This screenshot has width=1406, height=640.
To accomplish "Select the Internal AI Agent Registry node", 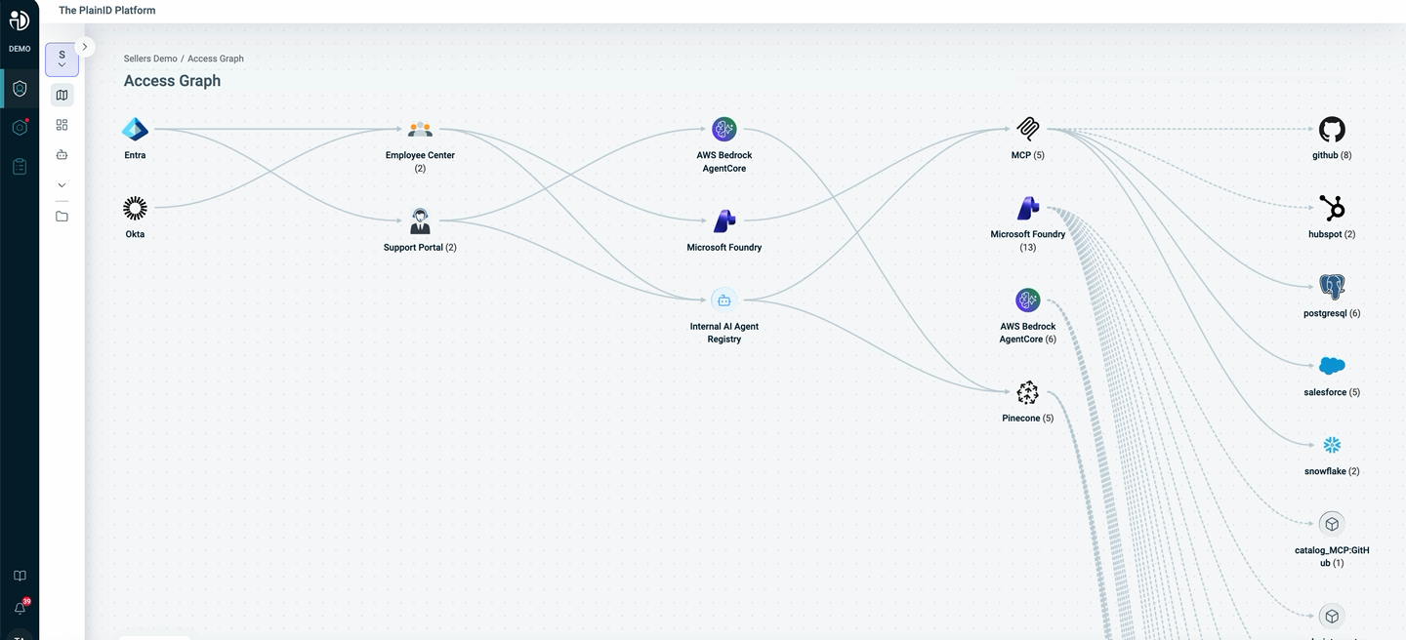I will coord(724,300).
